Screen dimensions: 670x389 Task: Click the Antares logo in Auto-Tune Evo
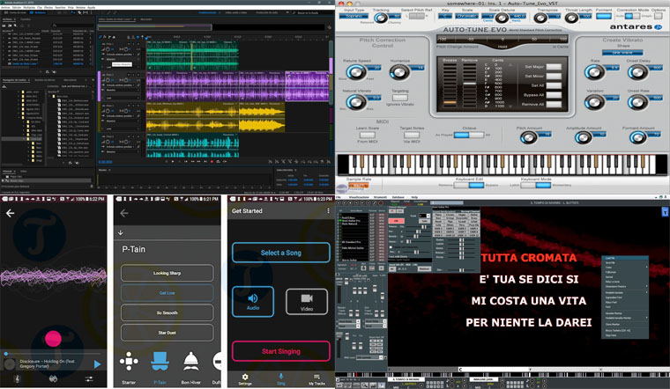(x=636, y=26)
